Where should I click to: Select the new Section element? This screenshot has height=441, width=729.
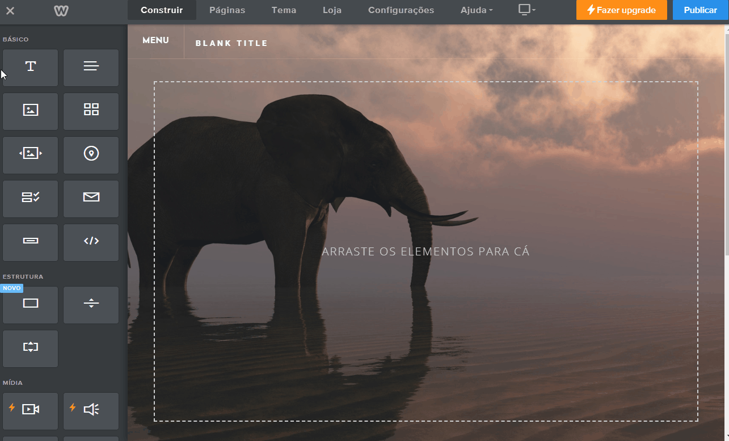coord(31,305)
